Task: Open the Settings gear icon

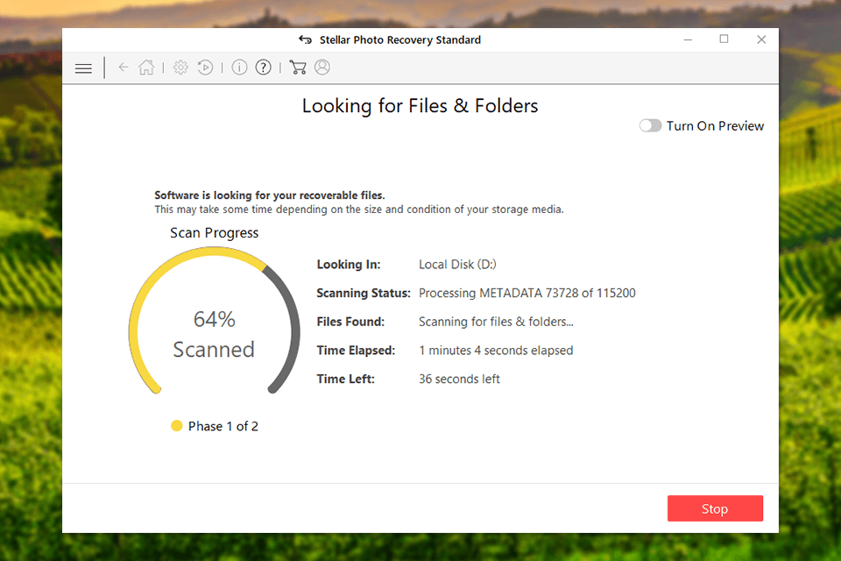Action: [180, 67]
